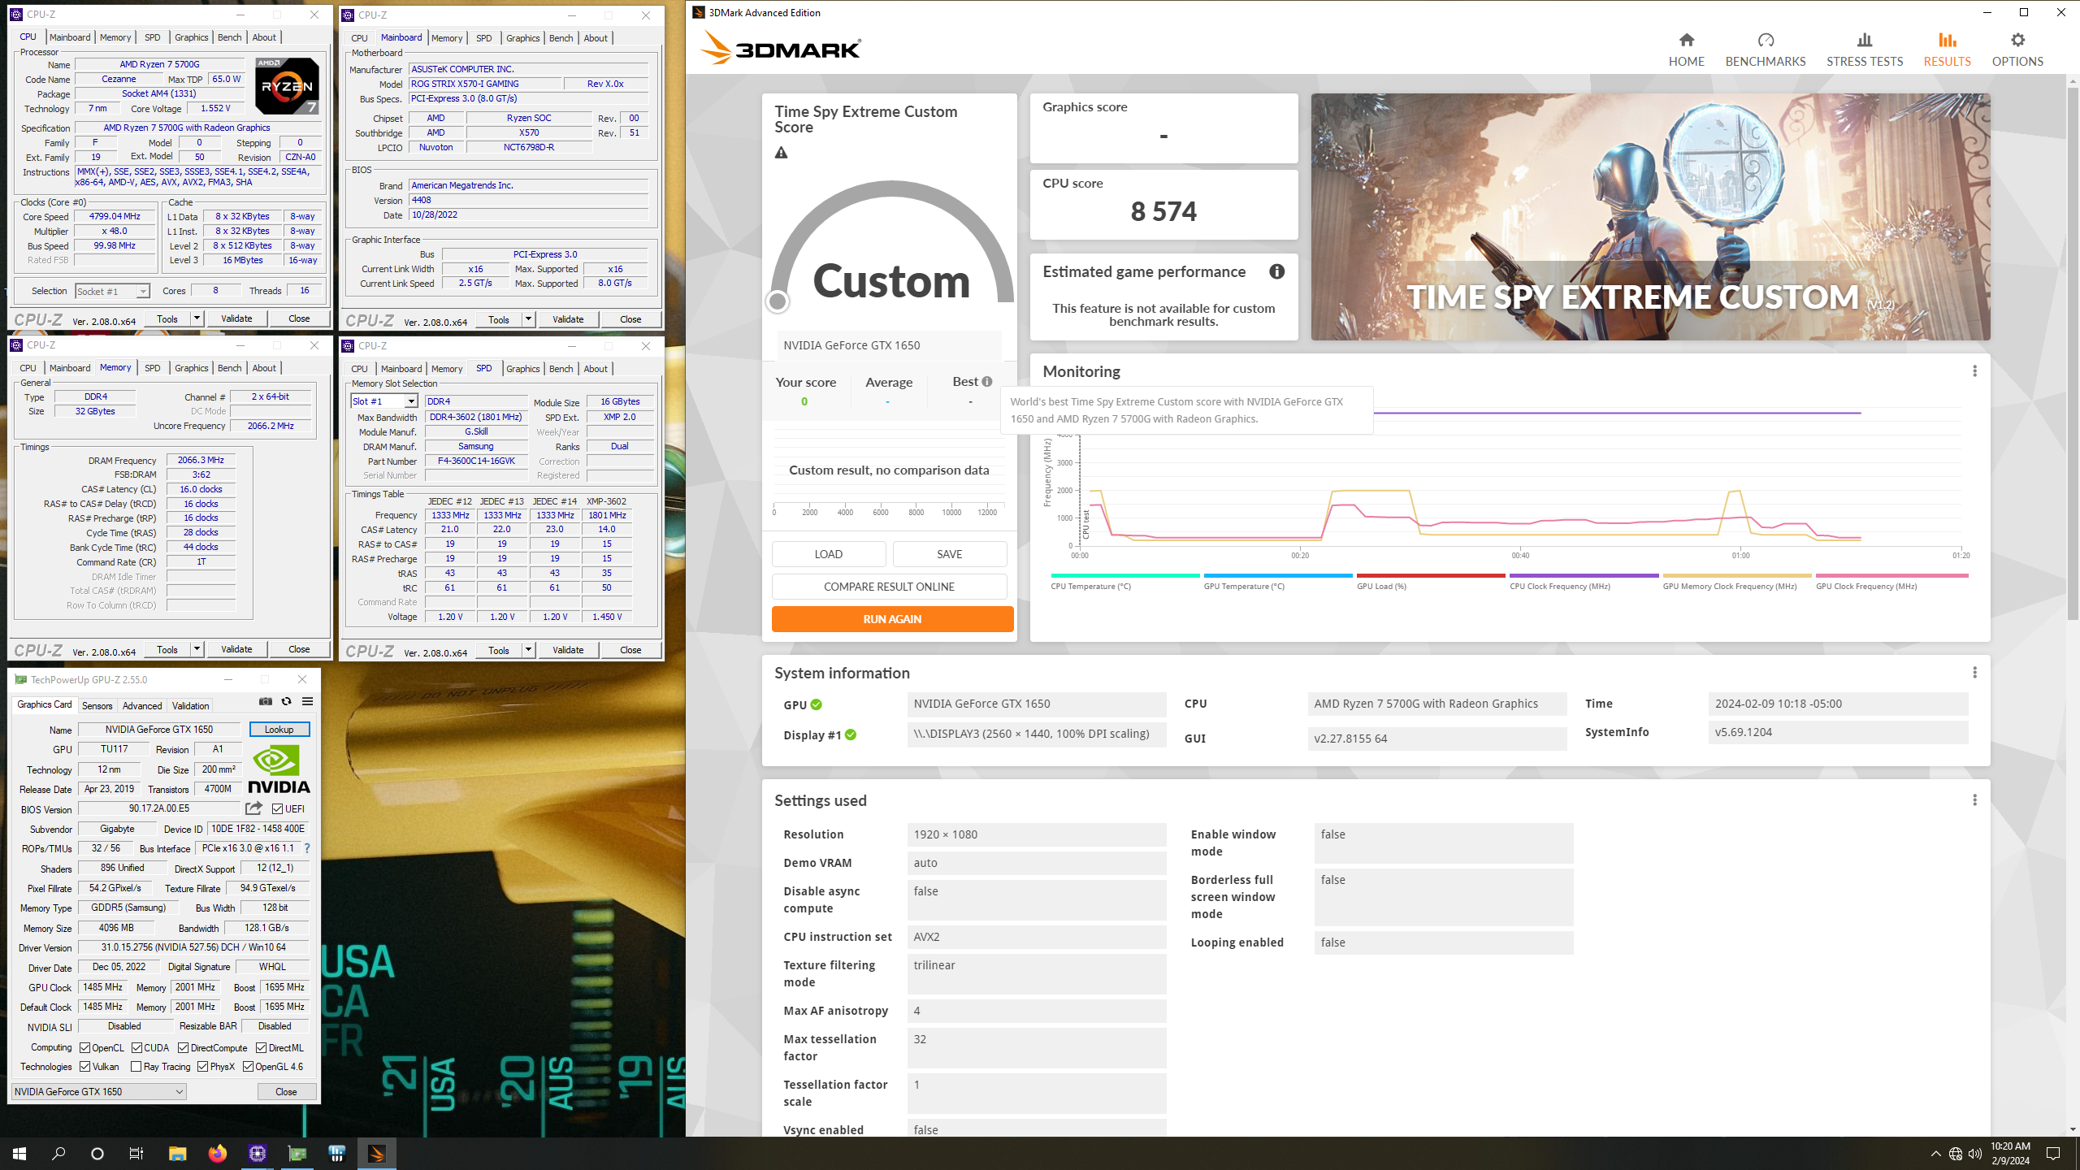Toggle CUDA checkbox
Screen dimensions: 2080x1170
[x=136, y=1048]
